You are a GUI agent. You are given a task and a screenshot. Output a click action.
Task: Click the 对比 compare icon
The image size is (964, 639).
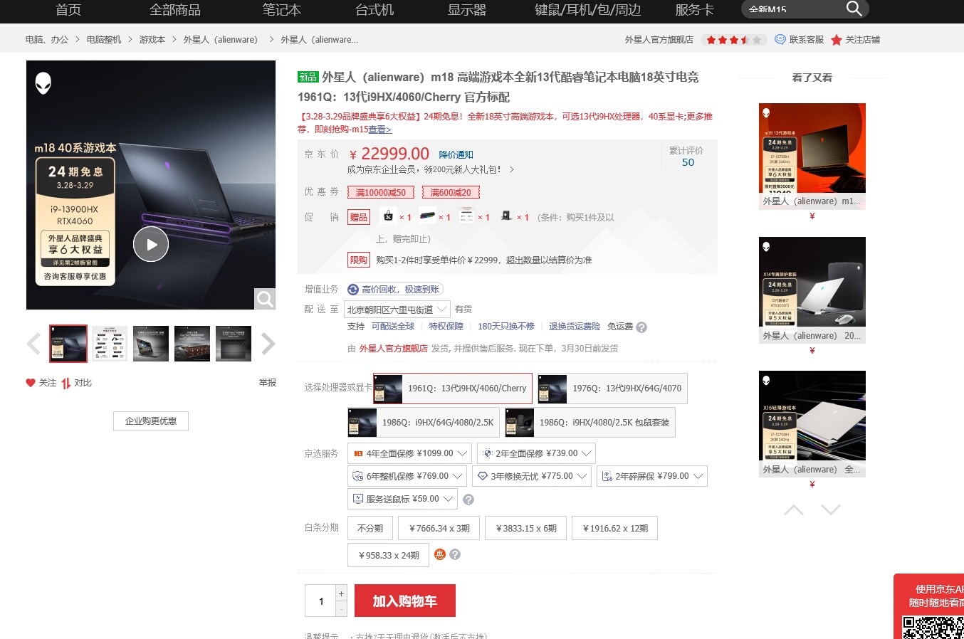point(66,384)
